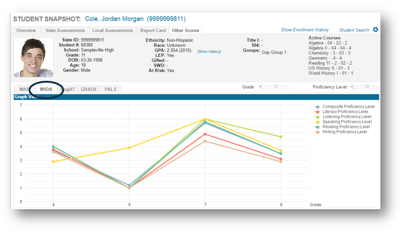Click the 'Active Courses' heading

coord(324,38)
